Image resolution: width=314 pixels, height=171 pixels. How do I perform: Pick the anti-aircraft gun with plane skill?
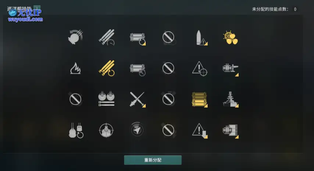tap(231, 69)
